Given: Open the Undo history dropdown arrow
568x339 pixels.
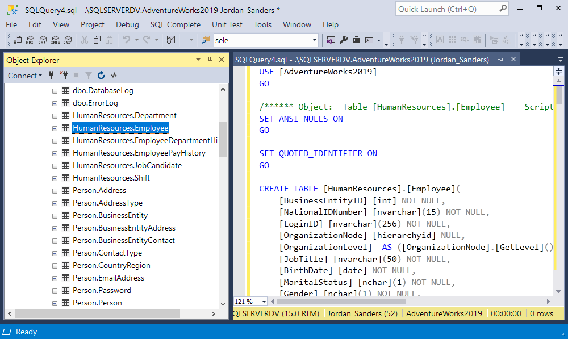Looking at the screenshot, I should 136,40.
